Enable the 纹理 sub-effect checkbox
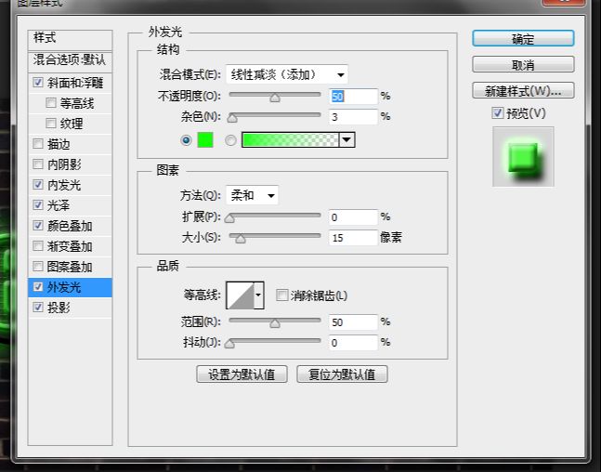The image size is (601, 472). point(50,123)
